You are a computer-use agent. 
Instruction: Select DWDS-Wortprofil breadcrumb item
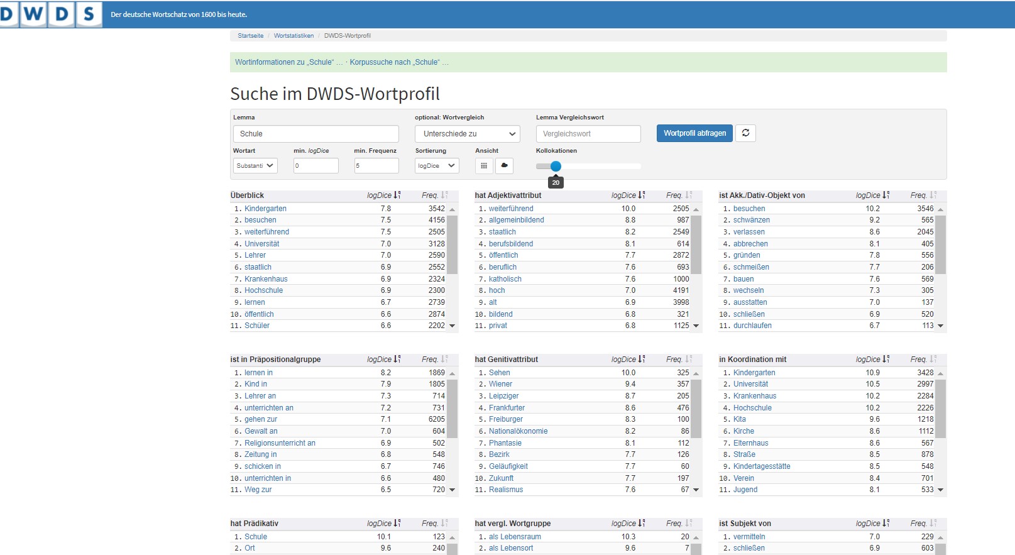click(x=348, y=36)
